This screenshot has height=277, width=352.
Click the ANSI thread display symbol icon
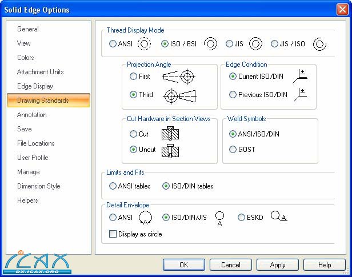145,43
